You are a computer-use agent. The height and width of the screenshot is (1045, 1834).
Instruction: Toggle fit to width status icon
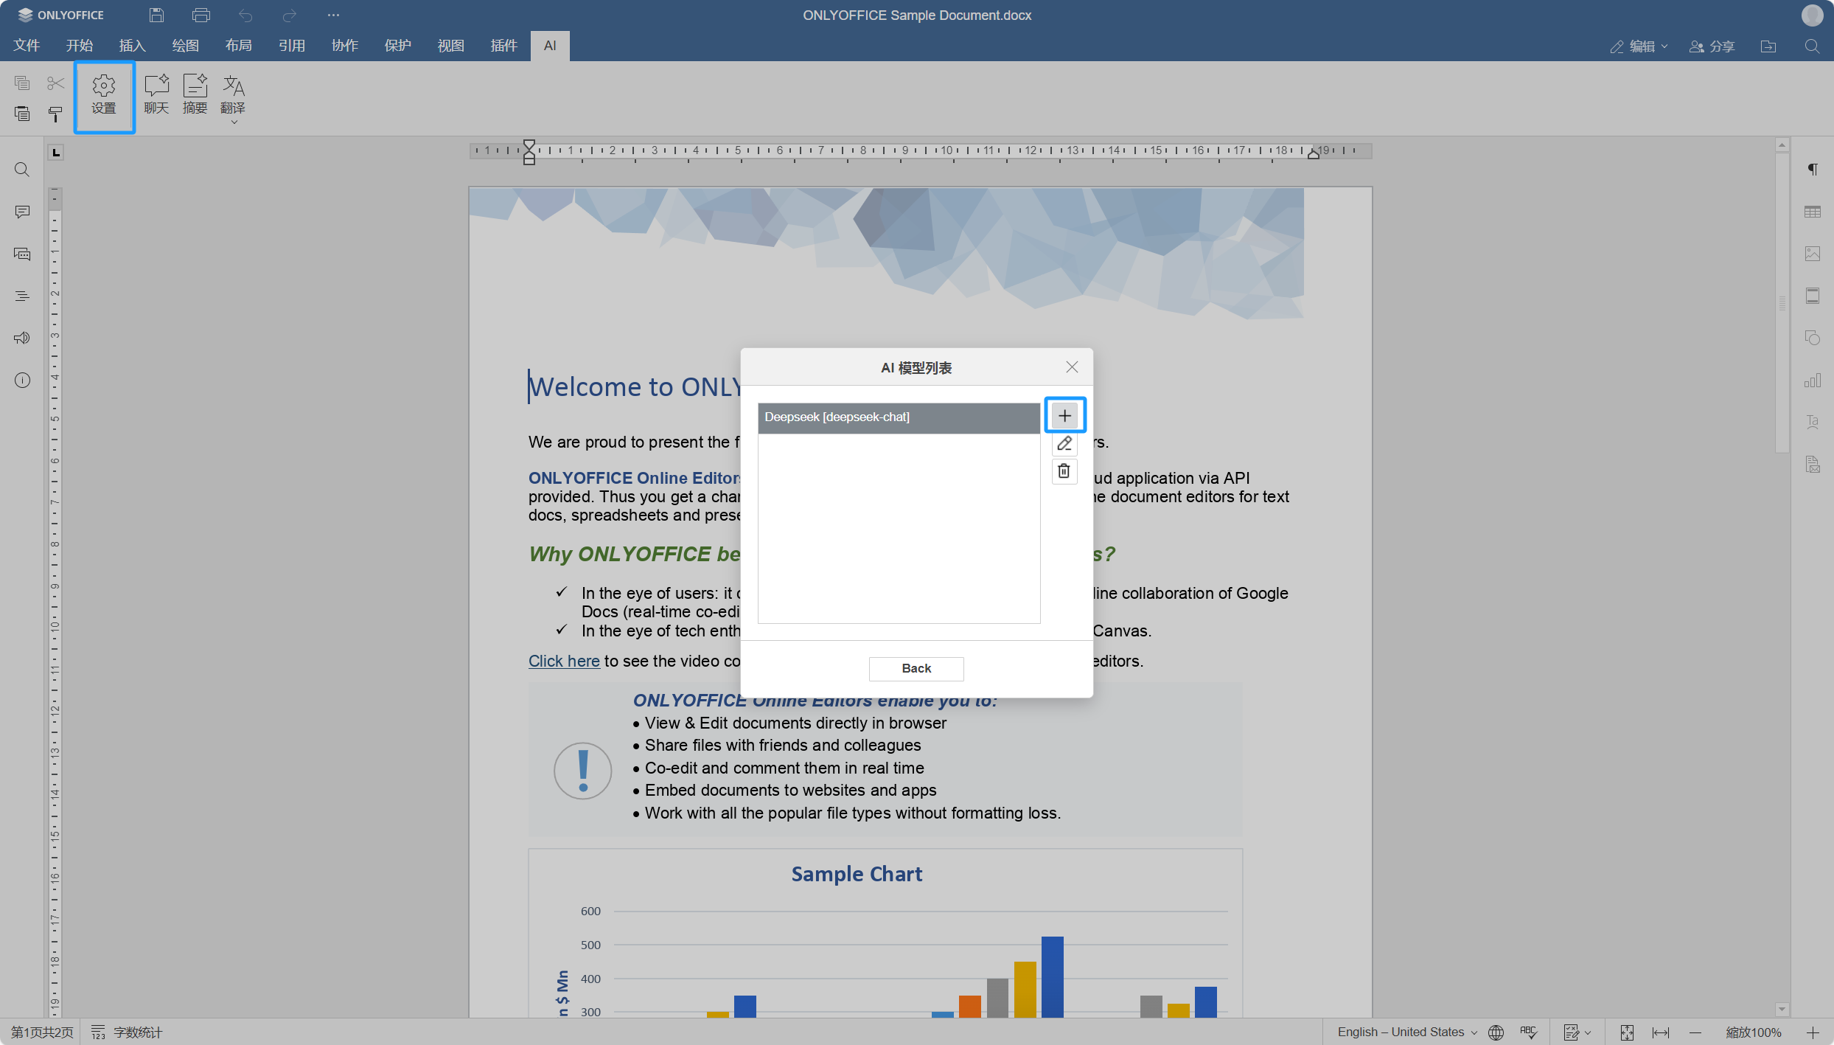1660,1032
